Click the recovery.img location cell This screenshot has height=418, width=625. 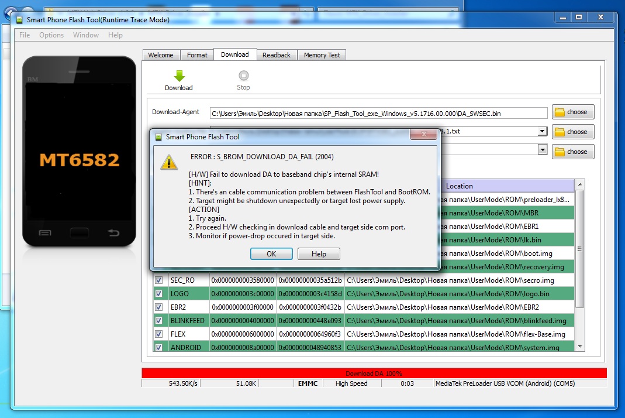[507, 267]
